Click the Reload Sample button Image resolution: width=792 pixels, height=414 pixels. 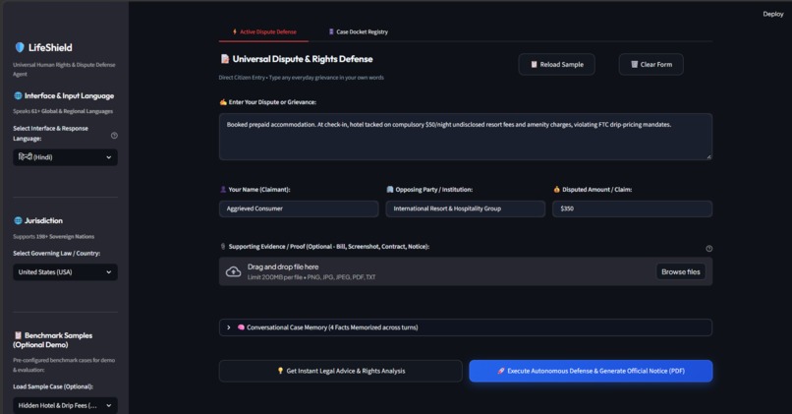(x=556, y=64)
